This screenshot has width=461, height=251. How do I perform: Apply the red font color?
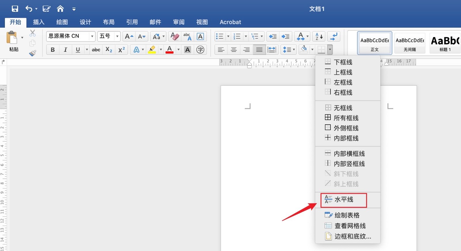coord(170,50)
